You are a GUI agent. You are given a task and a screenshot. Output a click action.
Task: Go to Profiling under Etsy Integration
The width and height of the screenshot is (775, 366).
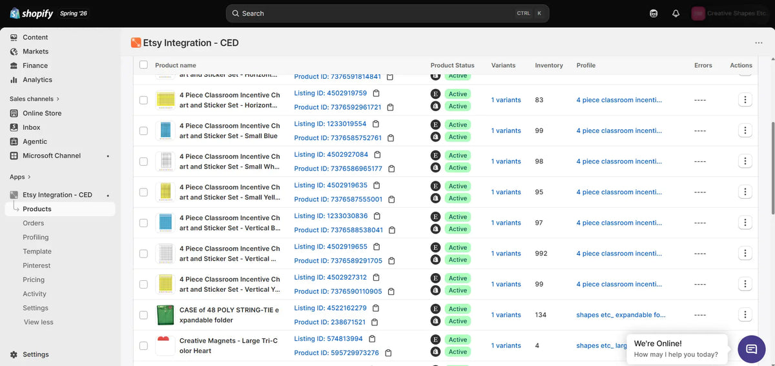coord(36,238)
